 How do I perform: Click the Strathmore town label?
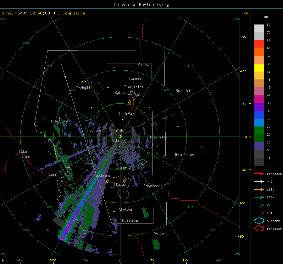(153, 186)
